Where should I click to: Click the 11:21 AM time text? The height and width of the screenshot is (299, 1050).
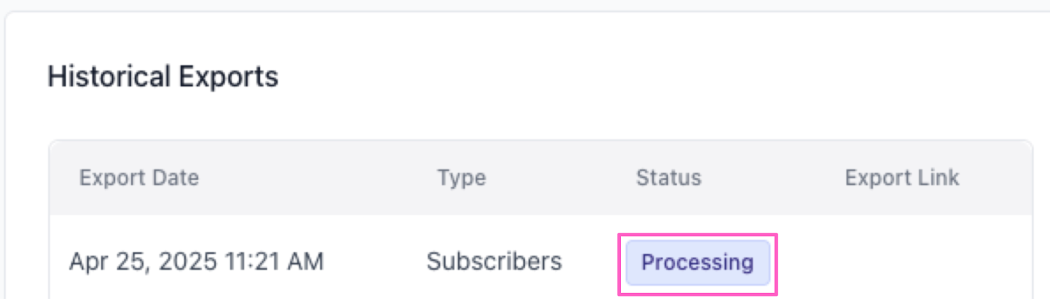pyautogui.click(x=274, y=262)
